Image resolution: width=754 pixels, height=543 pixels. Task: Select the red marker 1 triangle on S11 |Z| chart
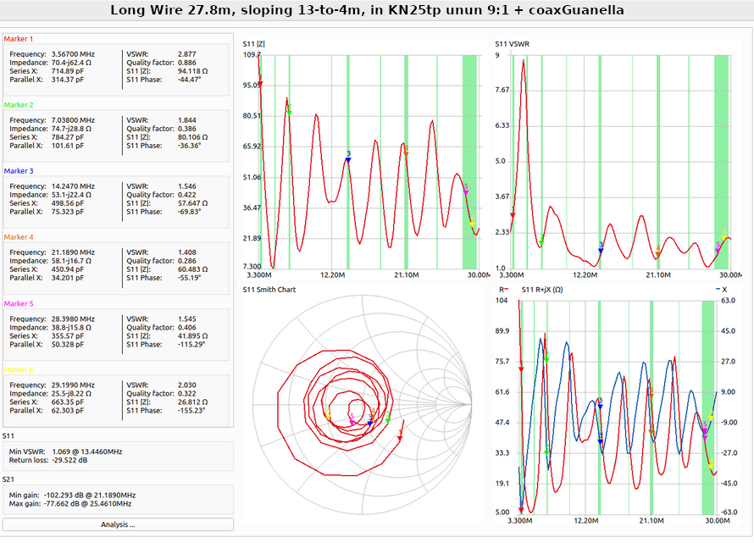coord(260,85)
